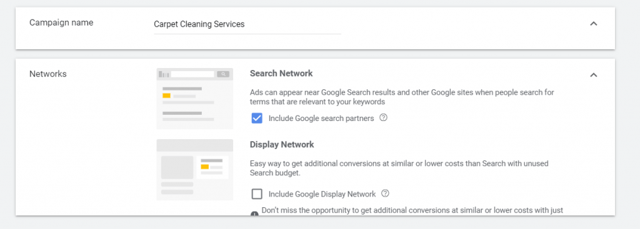Click the info icon below Display Network checkbox
Screen dimensions: 640x229
(255, 213)
